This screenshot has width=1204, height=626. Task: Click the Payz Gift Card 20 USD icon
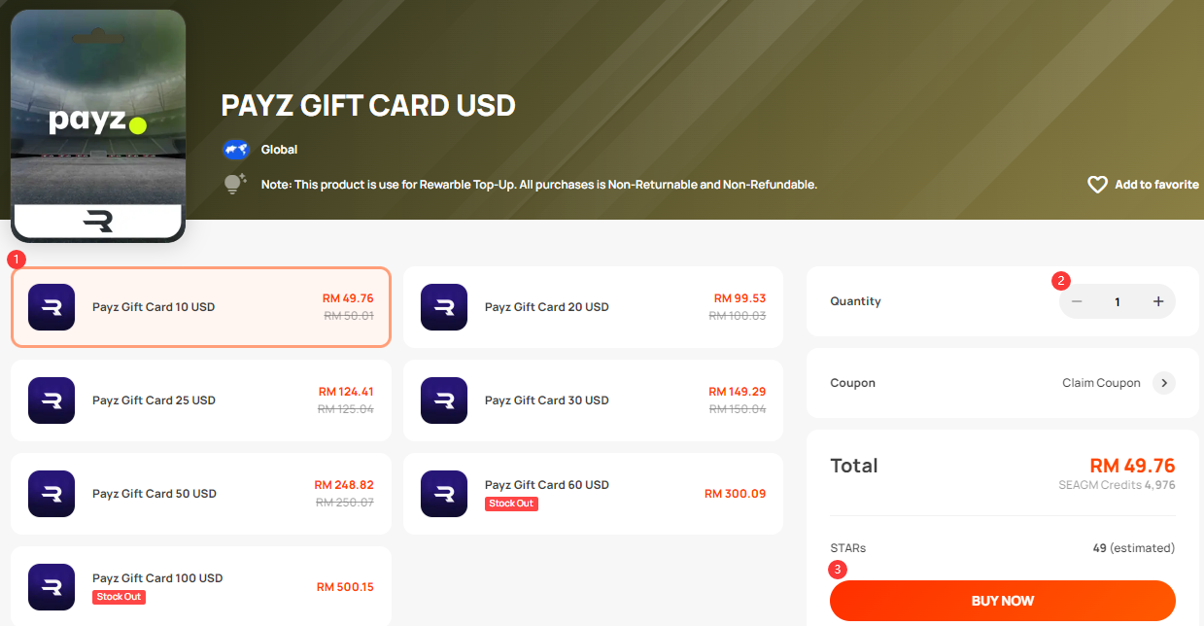(x=444, y=307)
